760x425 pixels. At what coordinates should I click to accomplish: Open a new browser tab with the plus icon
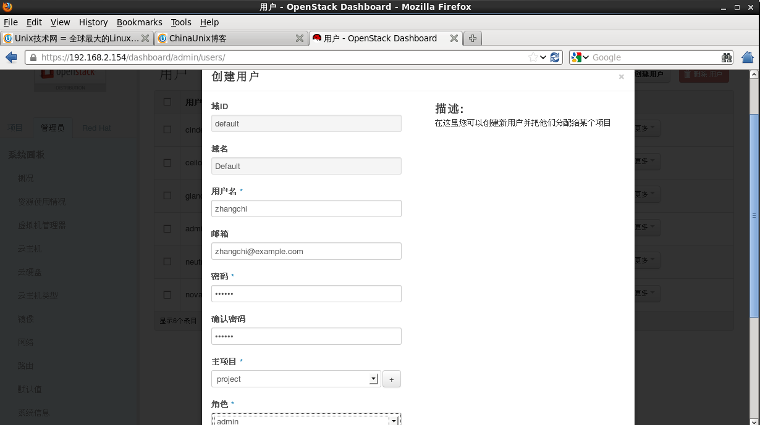click(x=472, y=38)
